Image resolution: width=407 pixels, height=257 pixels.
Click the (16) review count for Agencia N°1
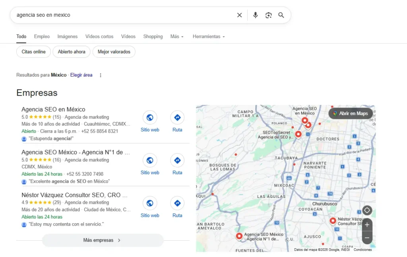tap(57, 160)
